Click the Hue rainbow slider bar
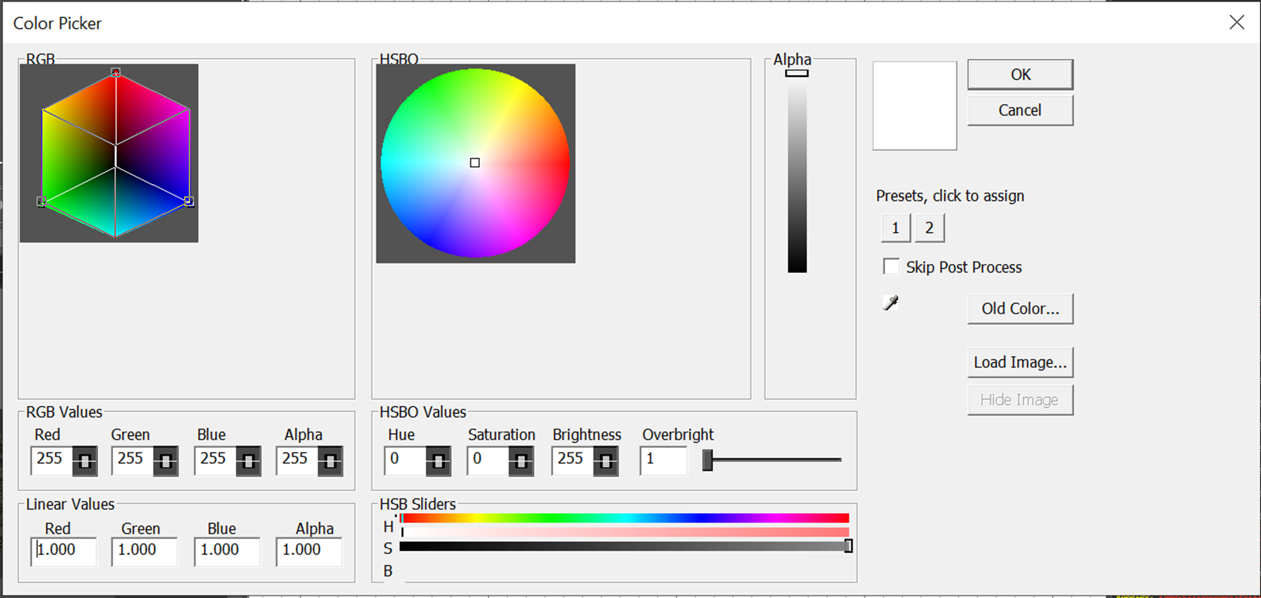This screenshot has height=598, width=1261. tap(624, 518)
